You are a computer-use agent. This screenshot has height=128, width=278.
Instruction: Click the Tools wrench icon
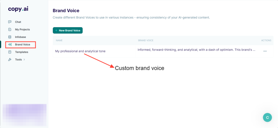click(10, 60)
